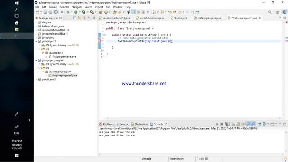Close the firstjavaprogram1.java editor tab

coord(260,18)
